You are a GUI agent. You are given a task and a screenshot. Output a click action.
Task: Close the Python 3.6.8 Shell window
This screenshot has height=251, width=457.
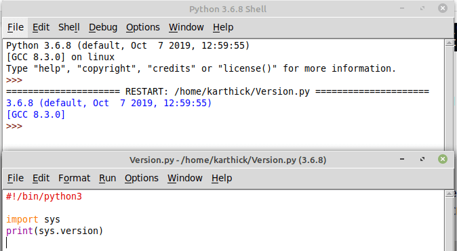click(x=443, y=8)
